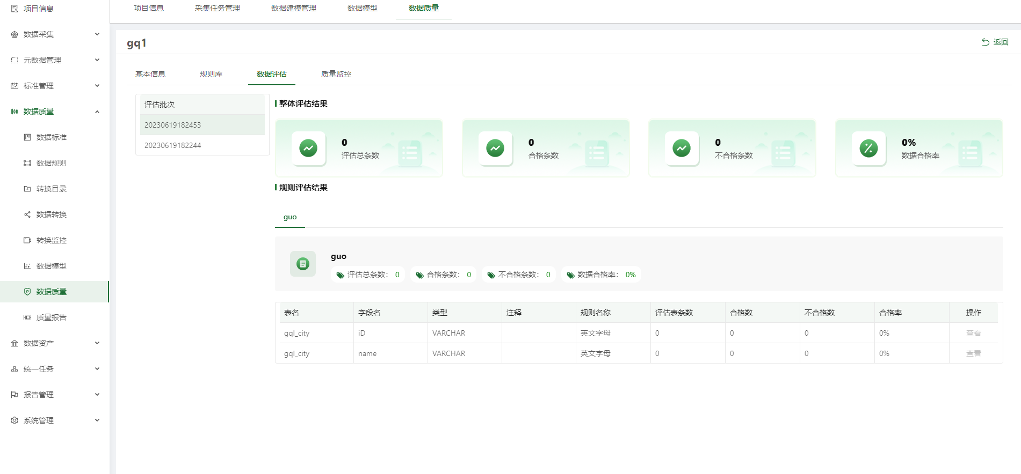Open 质量报告 in the sidebar
1021x474 pixels.
coord(52,317)
